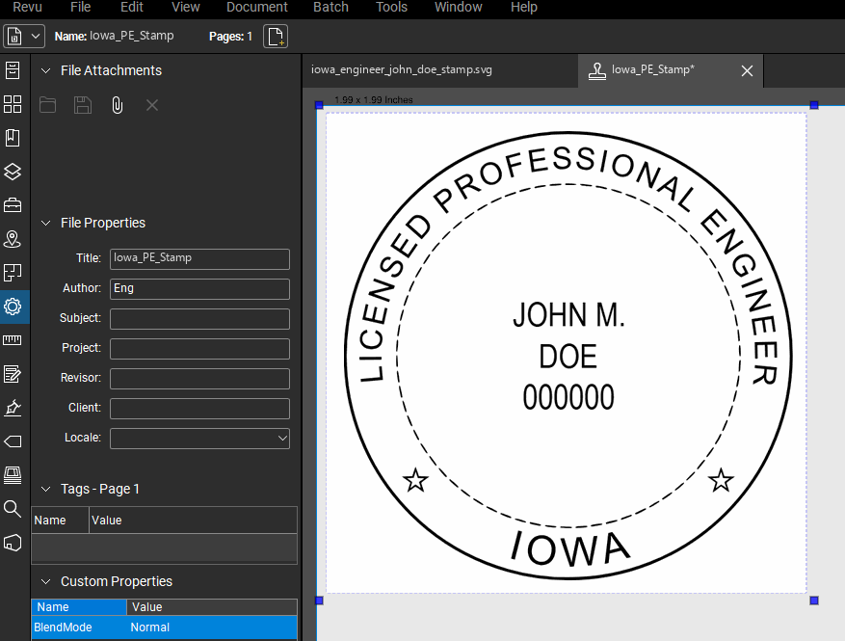Click the delete attachment X icon
Viewport: 845px width, 641px height.
pos(152,105)
